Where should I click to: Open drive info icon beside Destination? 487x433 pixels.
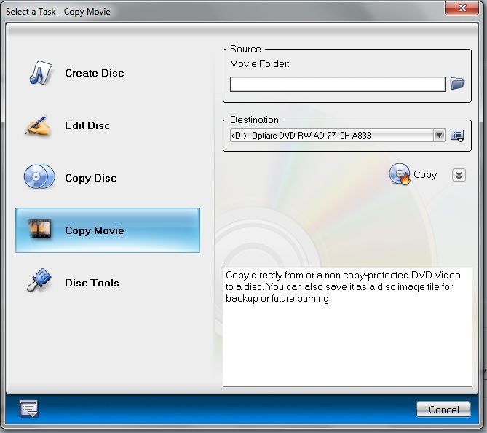457,136
